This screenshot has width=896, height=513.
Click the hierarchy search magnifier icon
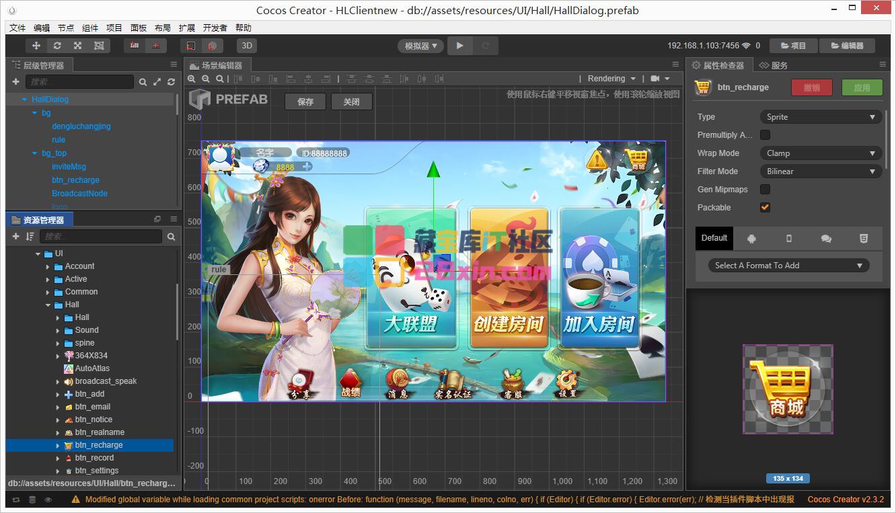click(143, 82)
